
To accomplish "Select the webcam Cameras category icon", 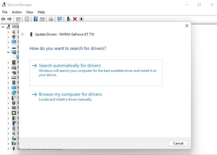I will [x=14, y=37].
